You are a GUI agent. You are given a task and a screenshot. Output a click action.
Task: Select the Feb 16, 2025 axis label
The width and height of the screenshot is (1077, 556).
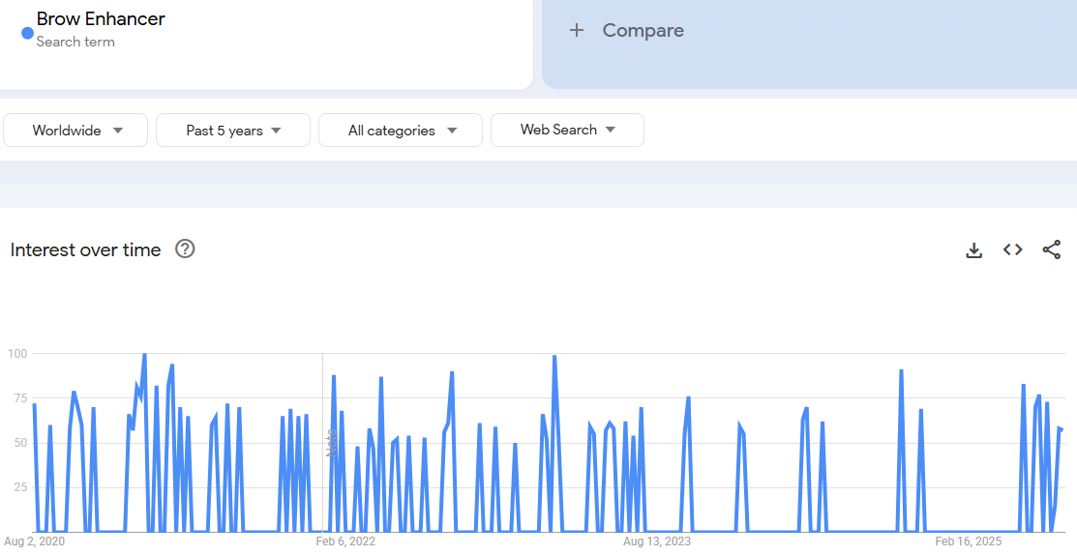click(968, 541)
